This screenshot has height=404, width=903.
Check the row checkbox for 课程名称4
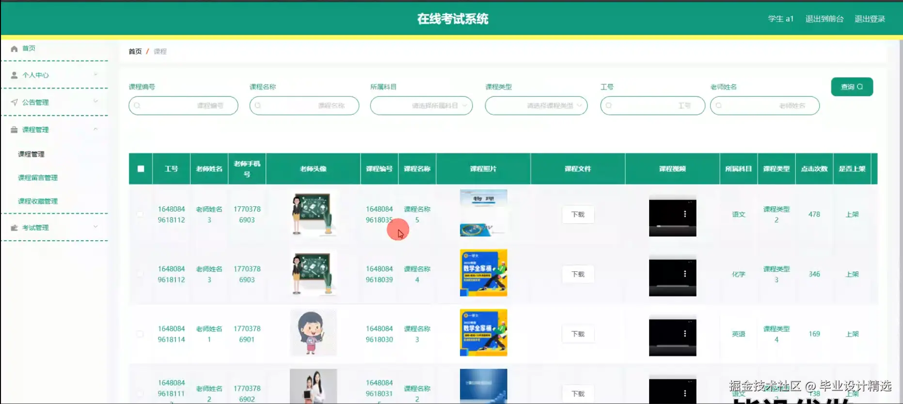click(x=140, y=274)
